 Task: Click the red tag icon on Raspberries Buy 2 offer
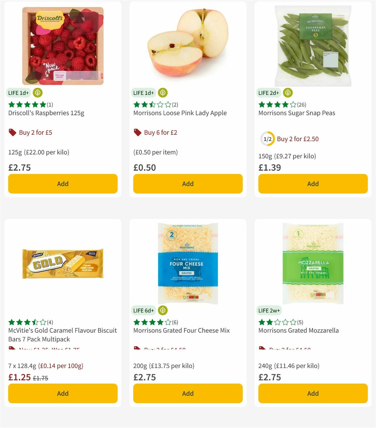point(12,133)
